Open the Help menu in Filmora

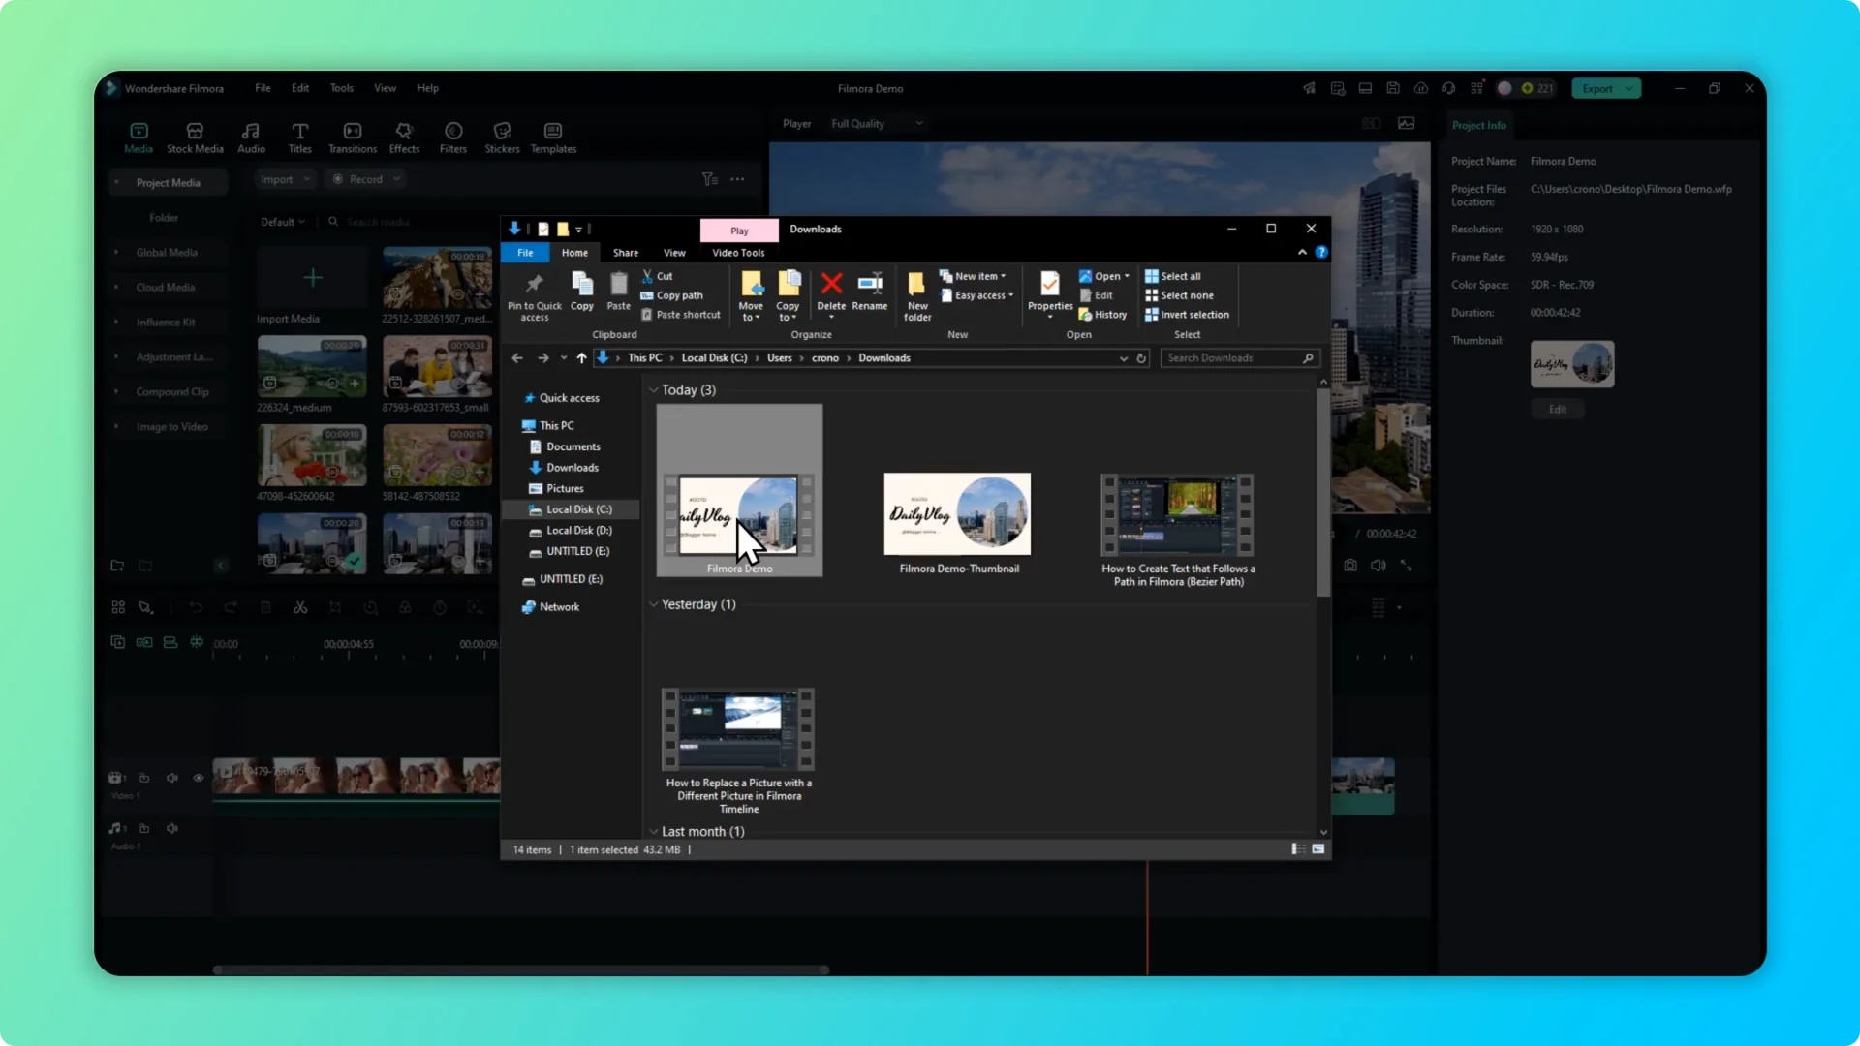pos(427,88)
